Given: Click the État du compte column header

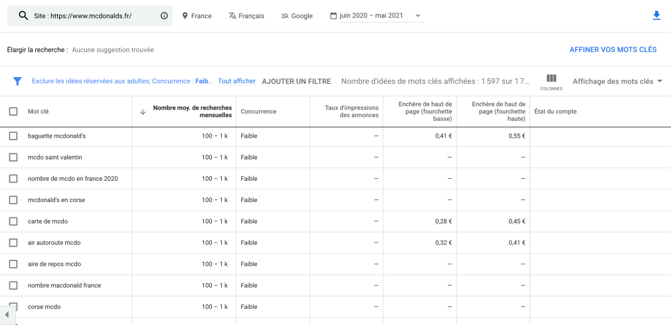Looking at the screenshot, I should 555,112.
